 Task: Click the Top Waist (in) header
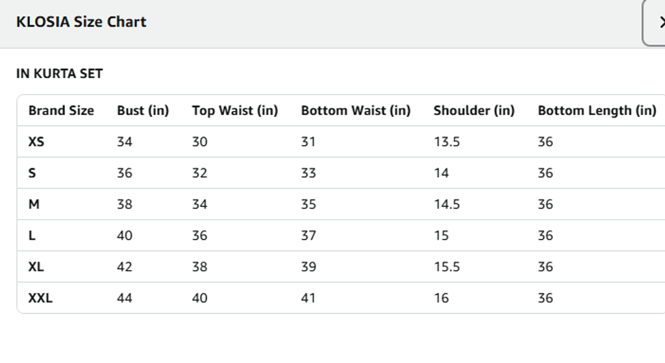tap(234, 110)
